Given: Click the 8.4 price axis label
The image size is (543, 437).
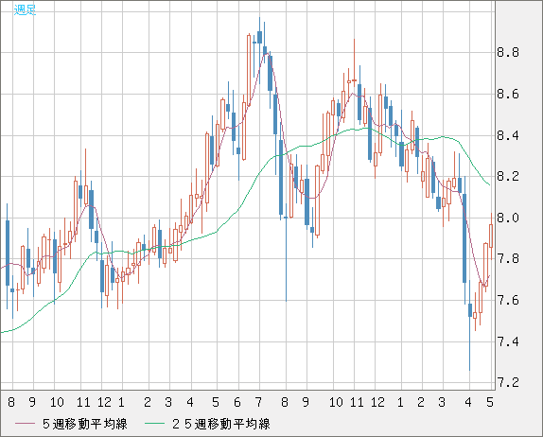Looking at the screenshot, I should (x=508, y=135).
